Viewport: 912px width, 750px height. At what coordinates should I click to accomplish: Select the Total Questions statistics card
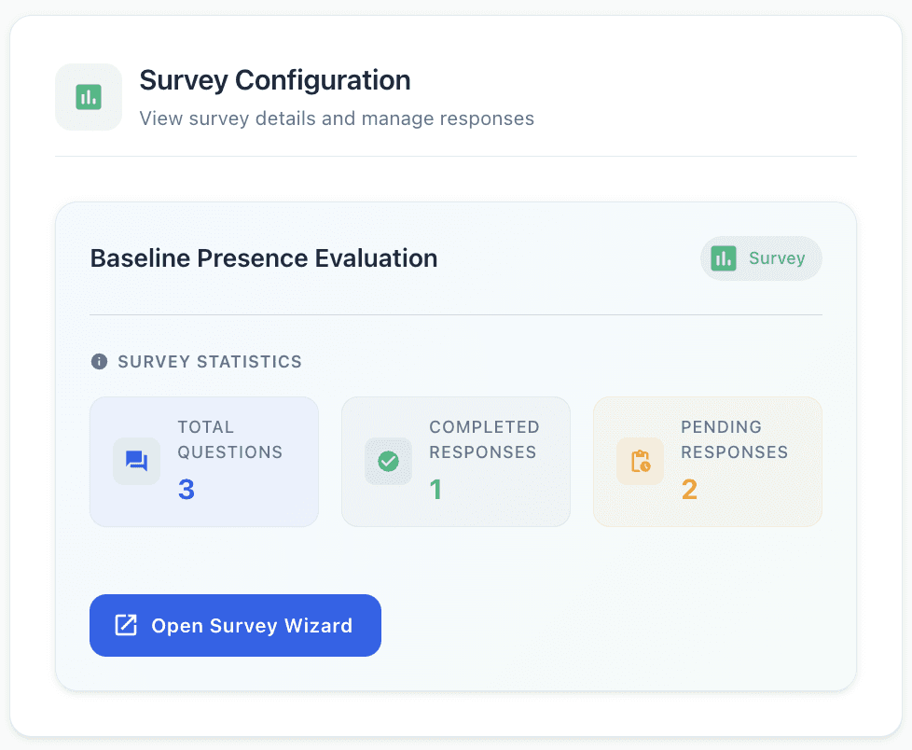204,462
